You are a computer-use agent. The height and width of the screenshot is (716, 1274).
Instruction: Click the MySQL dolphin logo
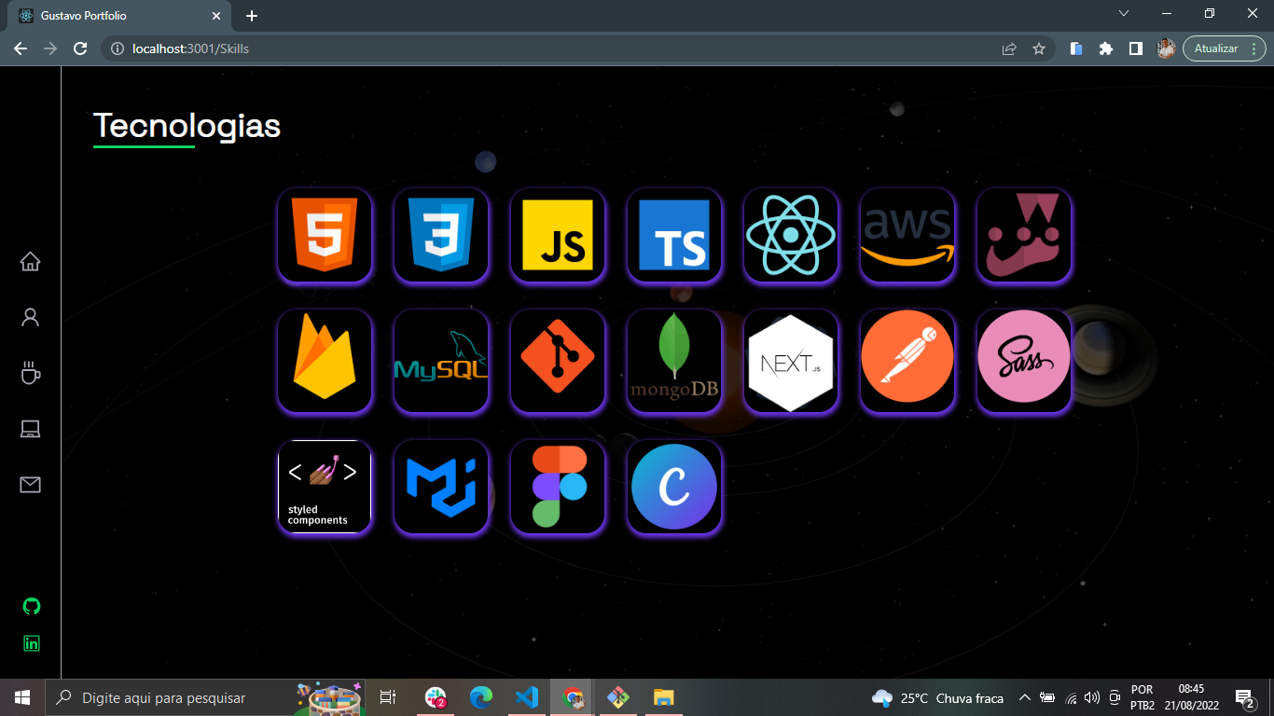441,361
